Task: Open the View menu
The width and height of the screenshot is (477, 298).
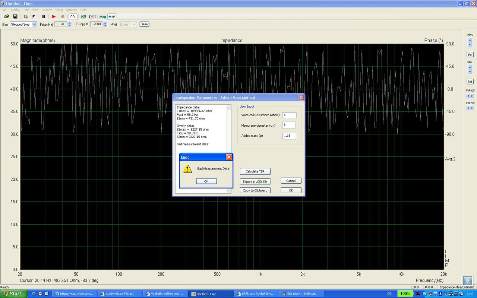Action: (x=35, y=10)
